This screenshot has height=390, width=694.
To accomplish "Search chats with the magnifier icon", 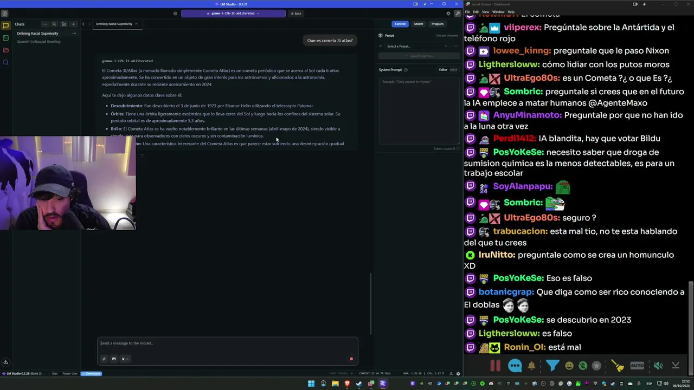I will tap(54, 24).
